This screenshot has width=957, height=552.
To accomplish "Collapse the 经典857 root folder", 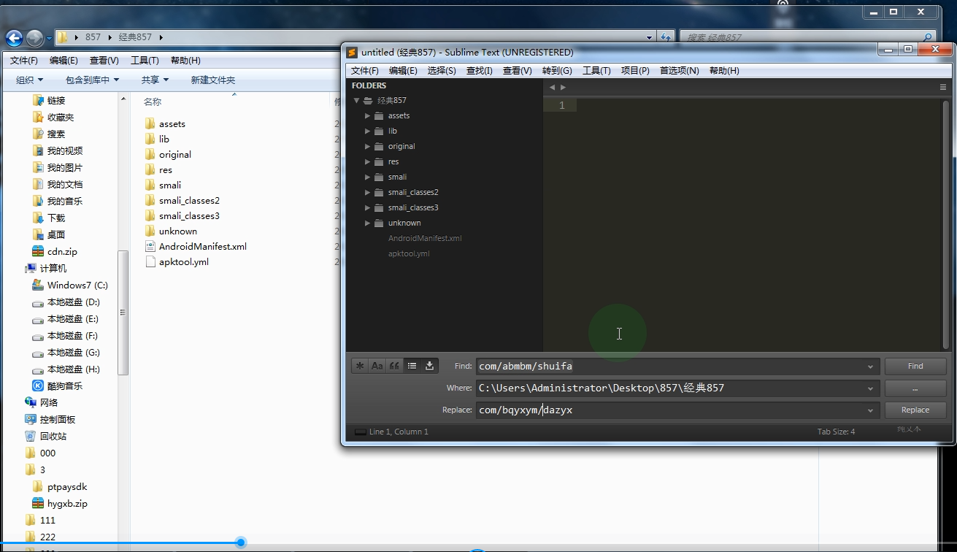I will click(356, 101).
